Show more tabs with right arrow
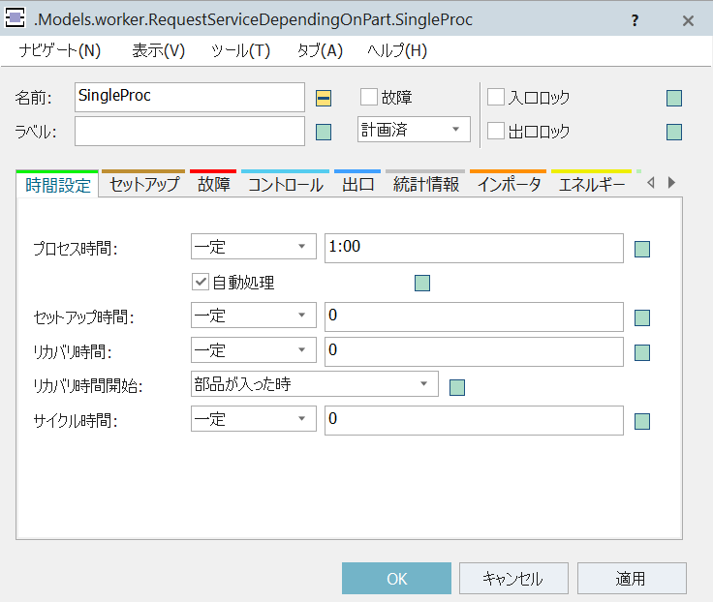713x602 pixels. pos(671,183)
